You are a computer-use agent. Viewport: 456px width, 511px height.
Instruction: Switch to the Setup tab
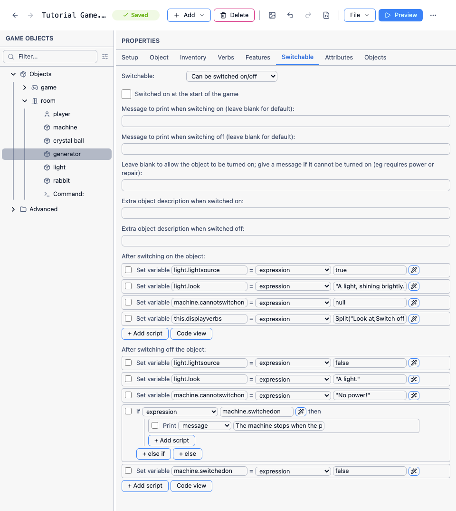[x=130, y=58]
